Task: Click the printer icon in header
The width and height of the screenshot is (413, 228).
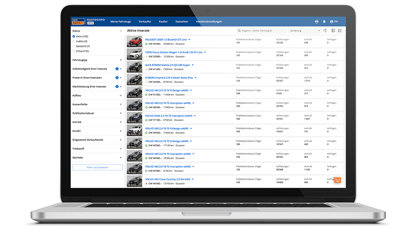Action: click(x=316, y=21)
